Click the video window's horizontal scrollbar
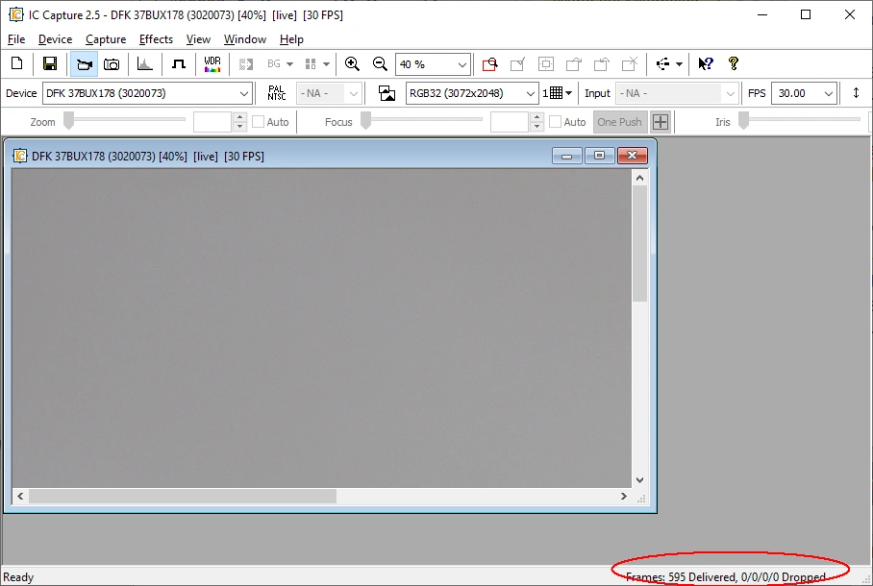Screen dimensions: 873x586 click(183, 497)
